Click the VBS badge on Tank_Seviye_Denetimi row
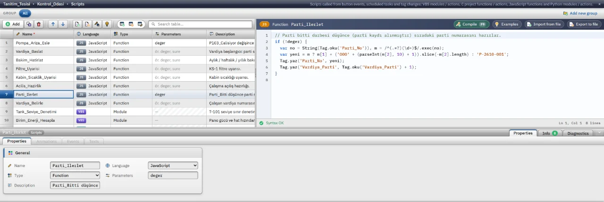 click(x=81, y=111)
